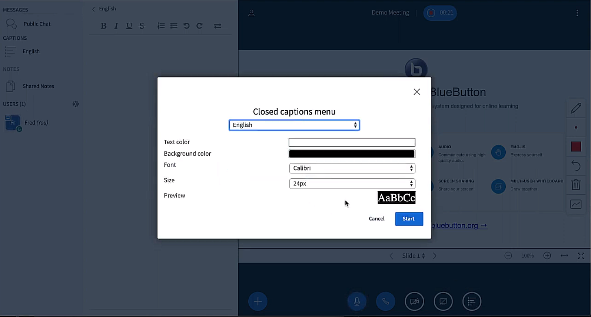591x317 pixels.
Task: Leave audio with the phone button
Action: point(386,301)
